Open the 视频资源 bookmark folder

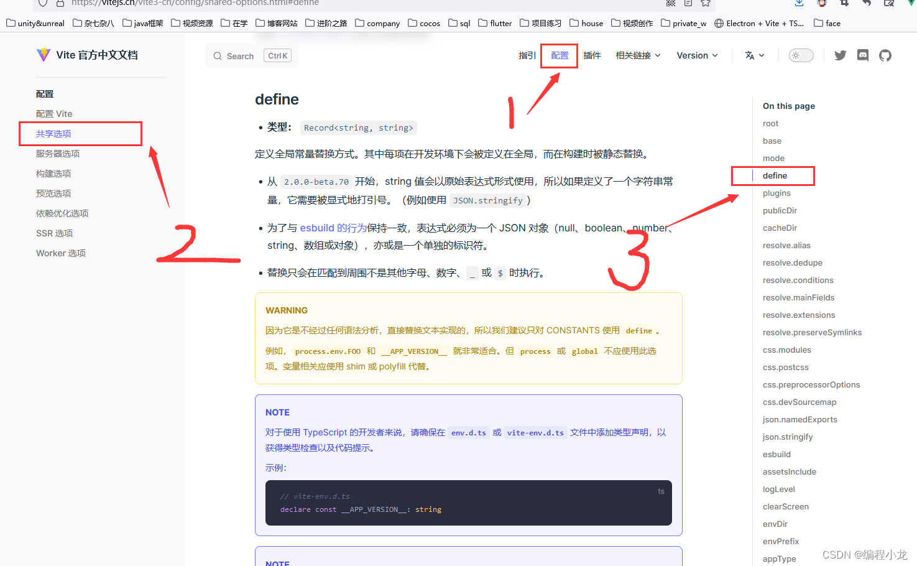(x=192, y=23)
